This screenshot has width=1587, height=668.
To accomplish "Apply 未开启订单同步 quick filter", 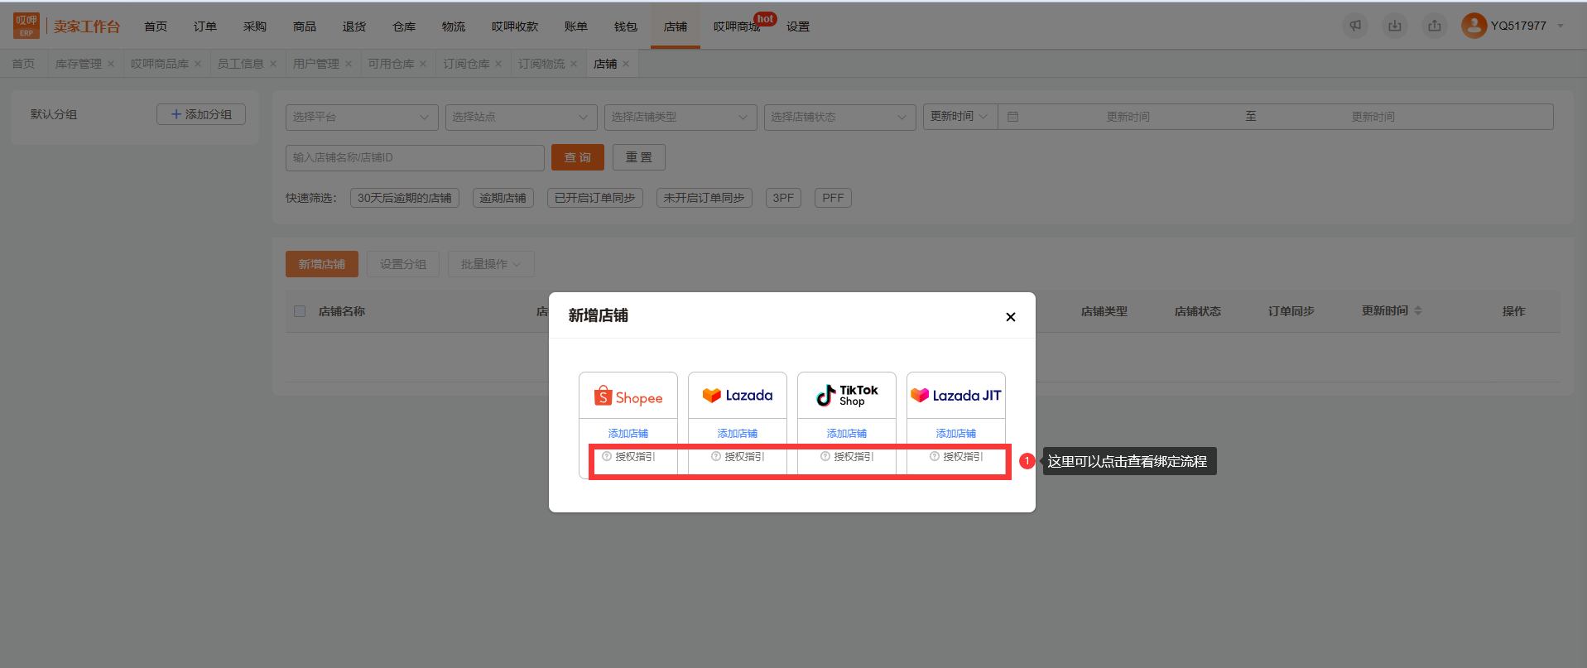I will point(705,198).
